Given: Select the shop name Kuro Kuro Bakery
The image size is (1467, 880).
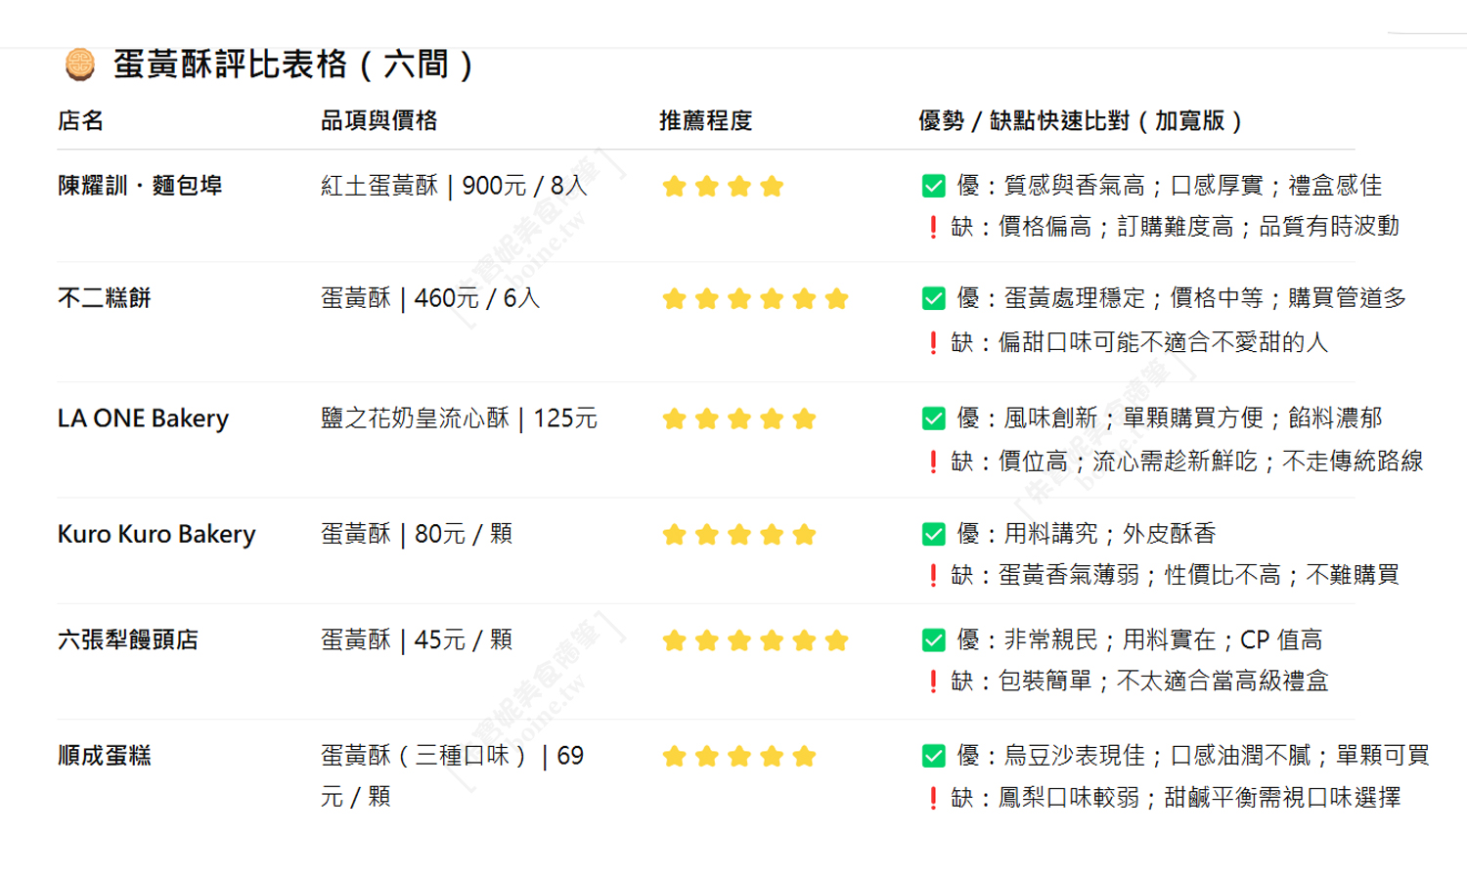Looking at the screenshot, I should click(x=156, y=534).
